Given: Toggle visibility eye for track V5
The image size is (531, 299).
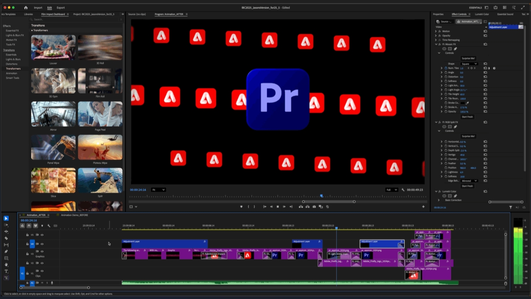Looking at the screenshot, I should coord(42,235).
